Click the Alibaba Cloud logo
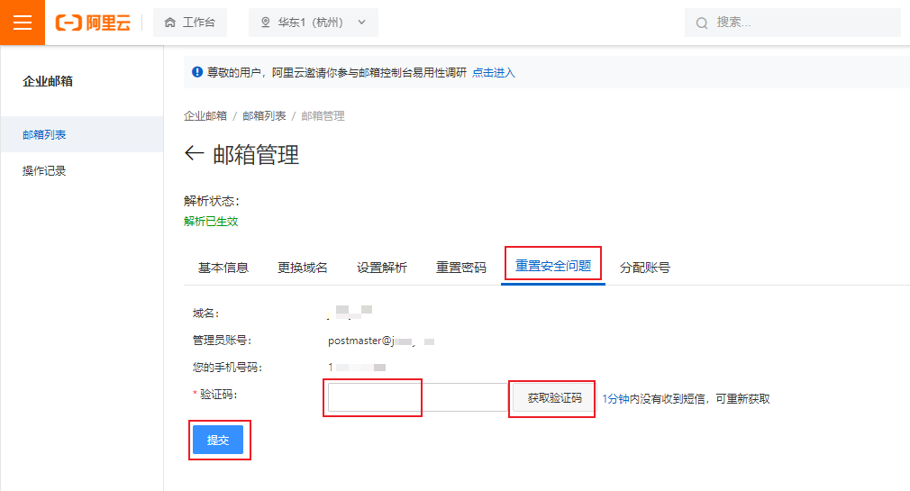 93,23
